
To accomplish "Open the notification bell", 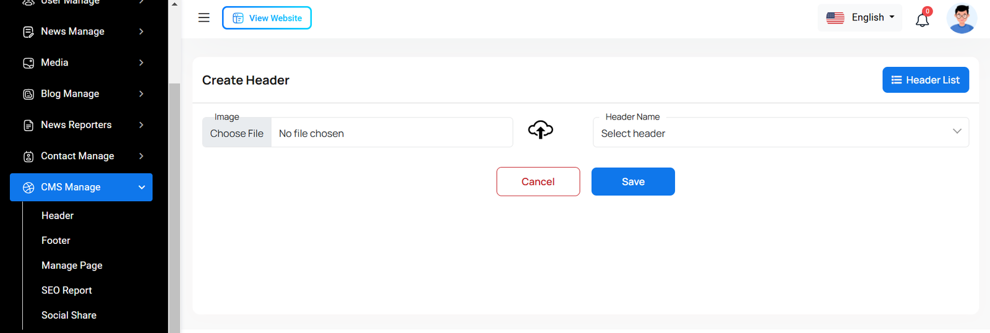I will 922,19.
